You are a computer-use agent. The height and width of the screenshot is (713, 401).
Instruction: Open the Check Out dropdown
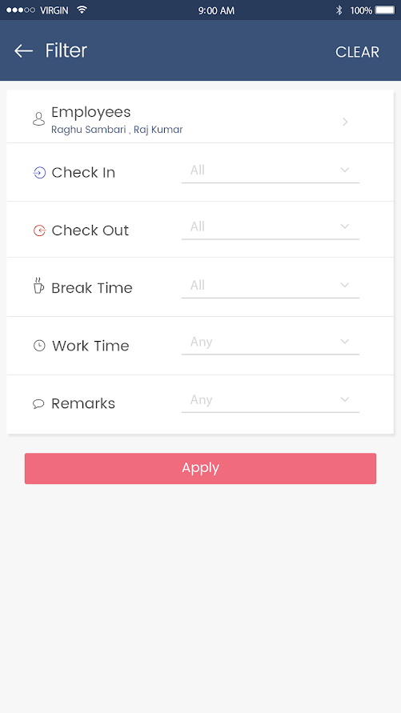270,227
